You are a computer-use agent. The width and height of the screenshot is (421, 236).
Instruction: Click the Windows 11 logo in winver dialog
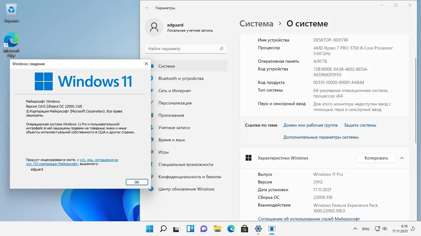click(84, 81)
